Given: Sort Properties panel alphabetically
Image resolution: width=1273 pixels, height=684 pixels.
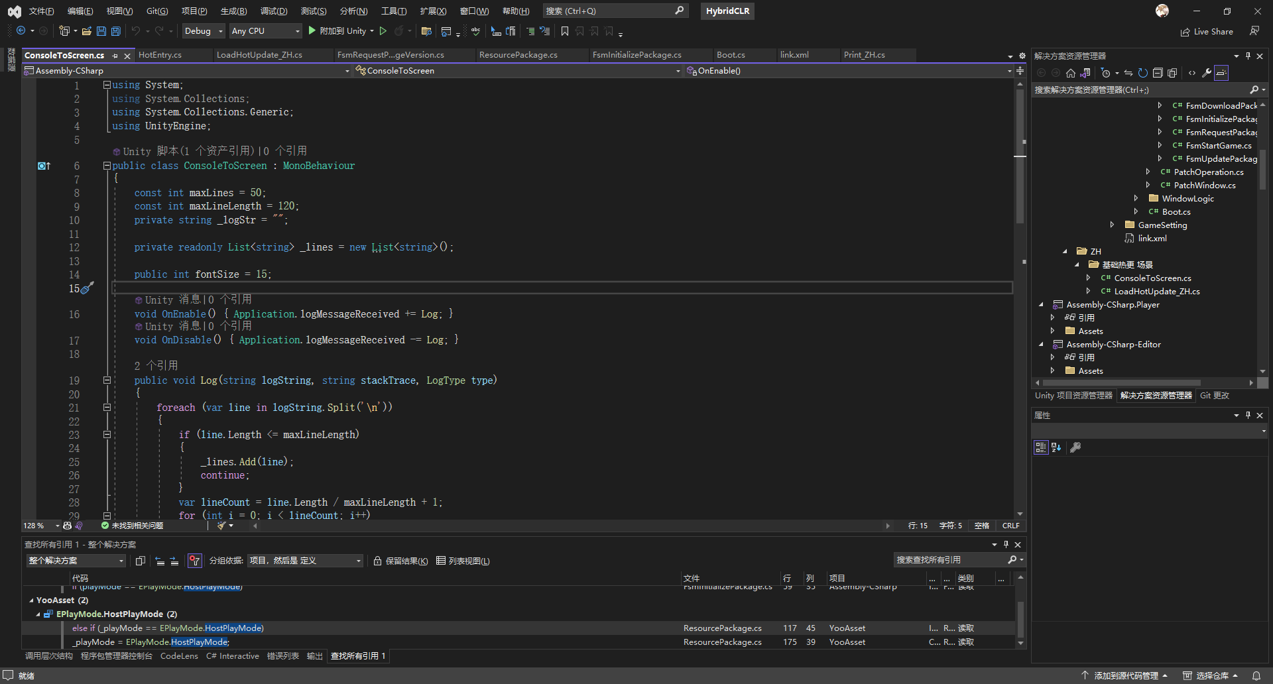Looking at the screenshot, I should click(x=1056, y=447).
